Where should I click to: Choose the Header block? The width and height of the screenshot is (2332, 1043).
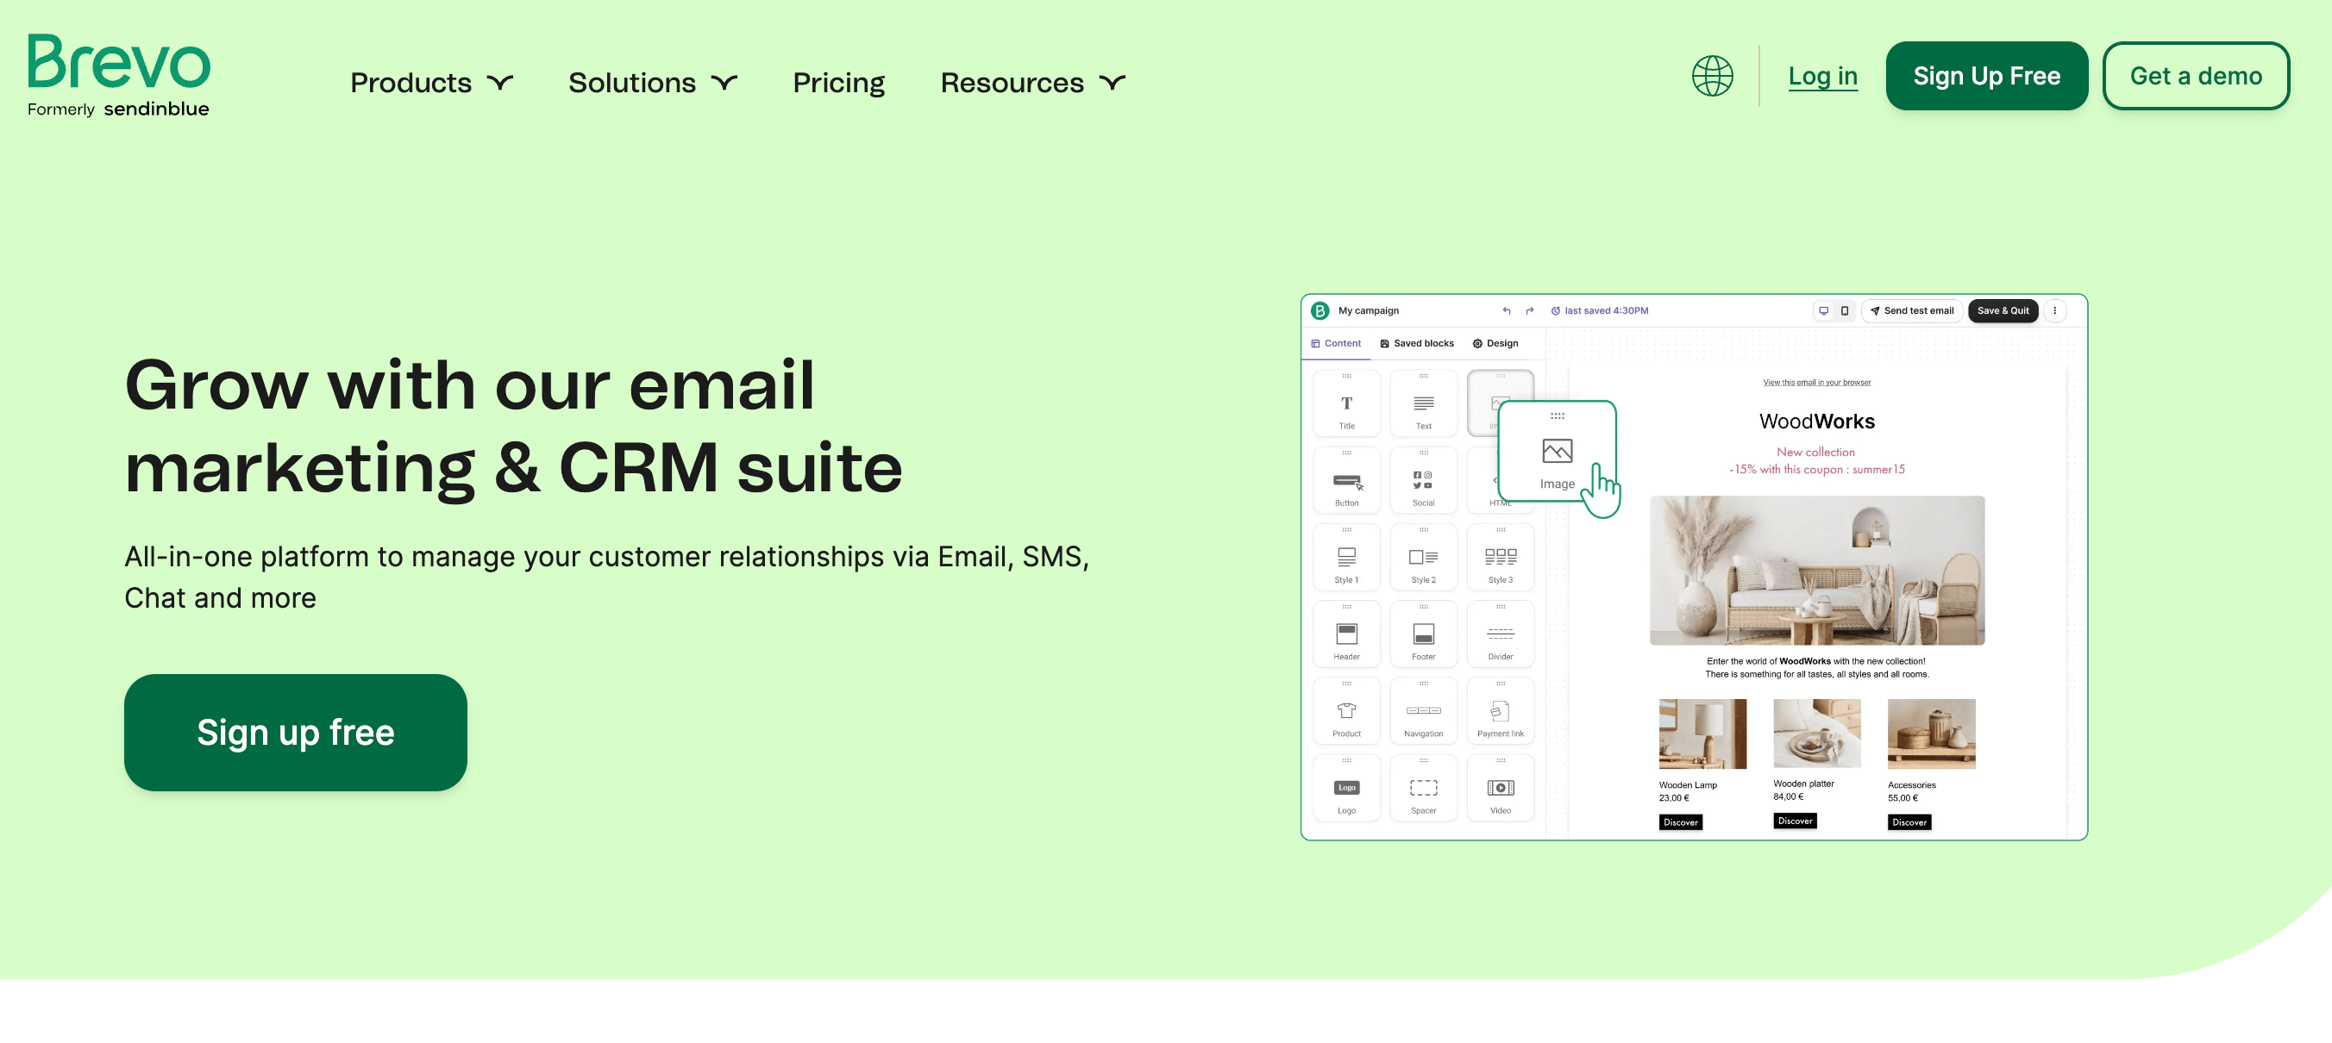click(1346, 634)
